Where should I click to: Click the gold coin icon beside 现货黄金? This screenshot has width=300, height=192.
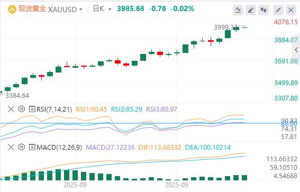click(x=12, y=10)
